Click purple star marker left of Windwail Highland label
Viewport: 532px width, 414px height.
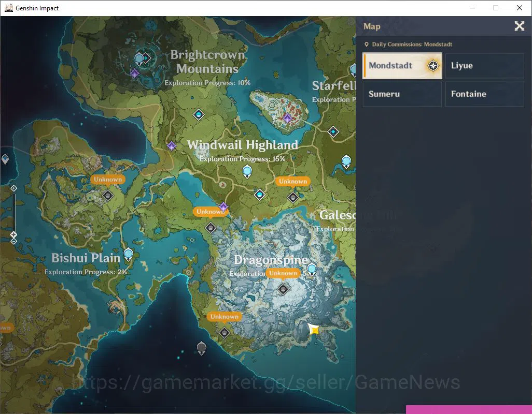pos(171,146)
